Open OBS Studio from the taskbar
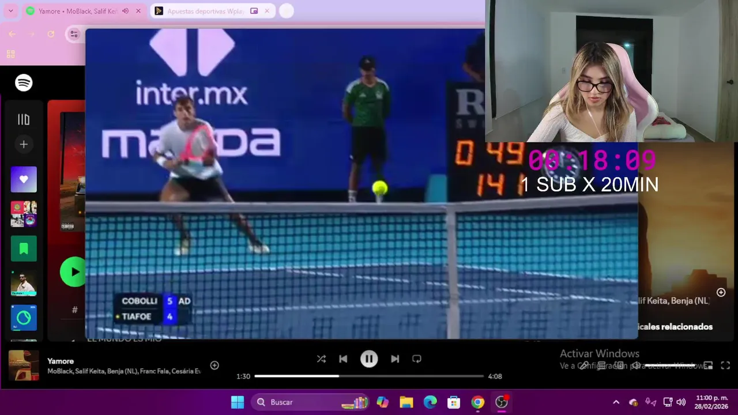 coord(502,402)
